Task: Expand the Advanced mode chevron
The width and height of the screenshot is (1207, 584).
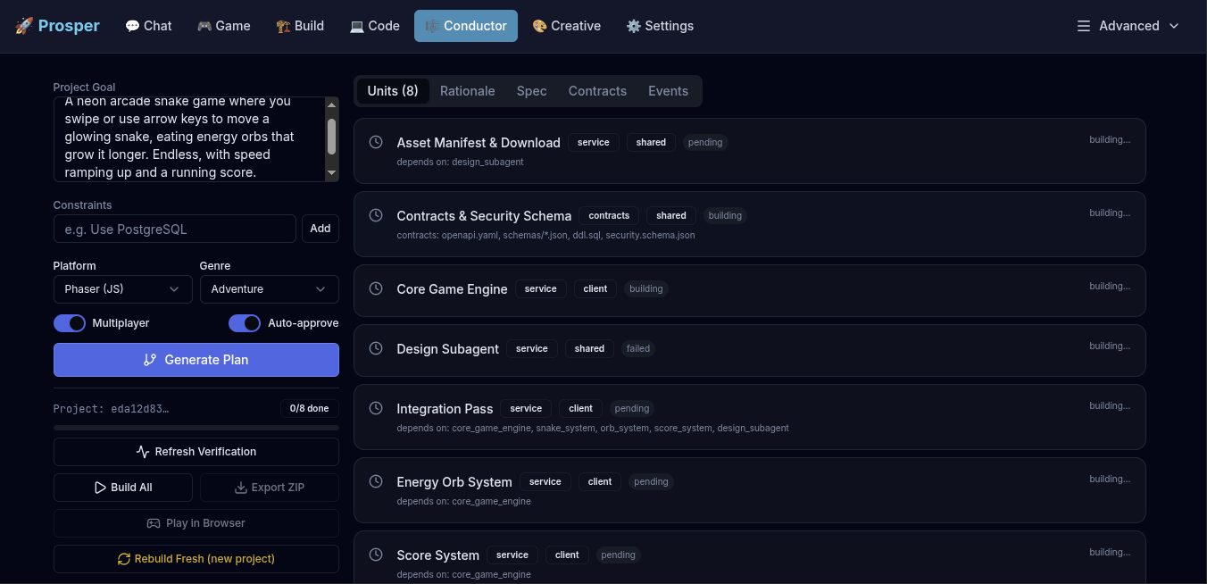Action: point(1175,26)
